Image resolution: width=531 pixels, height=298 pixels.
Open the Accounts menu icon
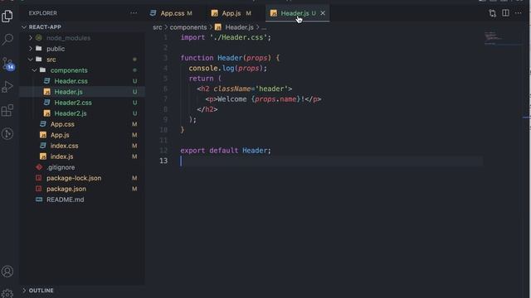(7, 272)
